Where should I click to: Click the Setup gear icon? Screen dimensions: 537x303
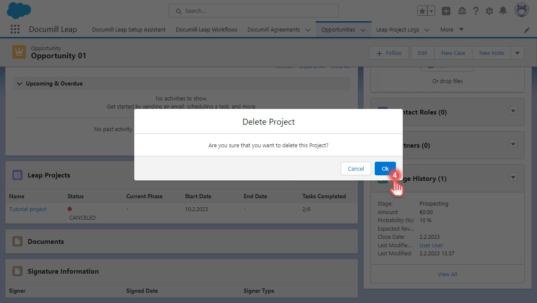(489, 11)
